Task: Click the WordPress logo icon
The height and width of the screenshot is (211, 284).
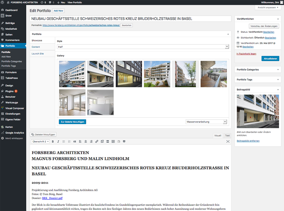Action: (x=2, y=2)
